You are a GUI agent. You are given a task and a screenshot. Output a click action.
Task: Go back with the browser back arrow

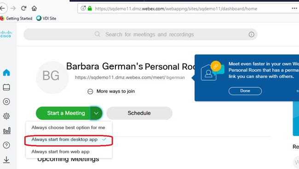[3, 8]
